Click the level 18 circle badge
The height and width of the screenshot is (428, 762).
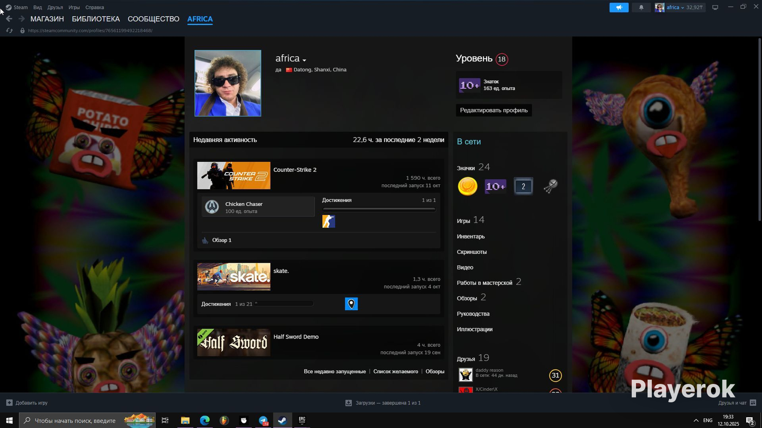(502, 59)
